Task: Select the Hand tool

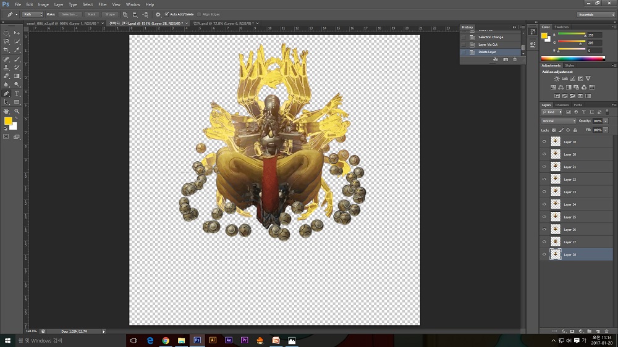Action: coord(6,112)
